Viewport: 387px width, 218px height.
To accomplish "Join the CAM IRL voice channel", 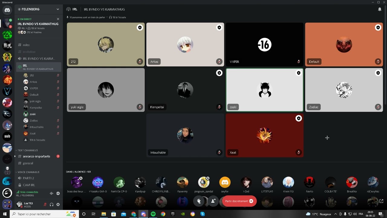I will [39, 185].
